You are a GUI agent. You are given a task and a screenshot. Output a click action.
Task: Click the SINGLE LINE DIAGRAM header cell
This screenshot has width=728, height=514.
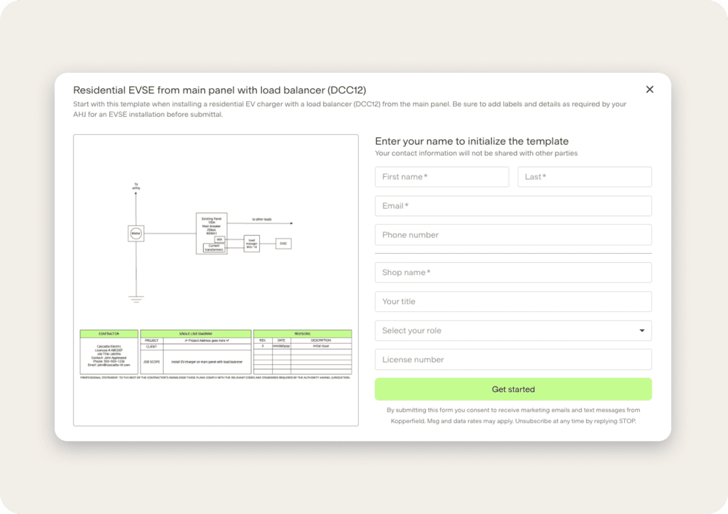tap(196, 334)
